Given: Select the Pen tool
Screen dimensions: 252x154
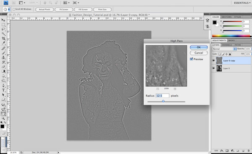Looking at the screenshot, I should (x=3, y=86).
